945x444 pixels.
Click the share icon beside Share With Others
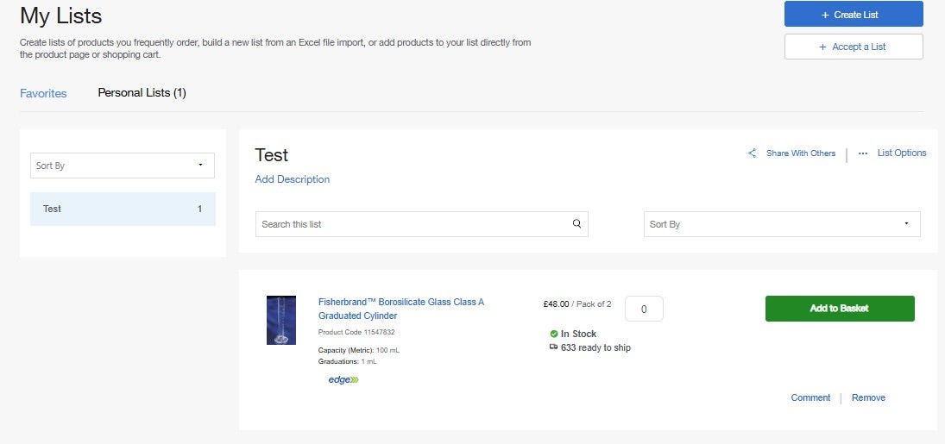(x=753, y=153)
